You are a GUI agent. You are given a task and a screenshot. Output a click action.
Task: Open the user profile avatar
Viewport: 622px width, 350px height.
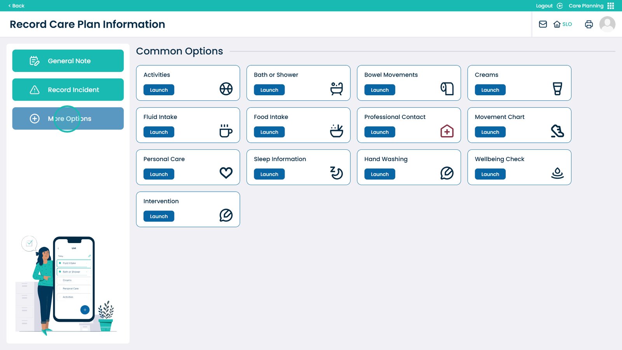point(607,24)
